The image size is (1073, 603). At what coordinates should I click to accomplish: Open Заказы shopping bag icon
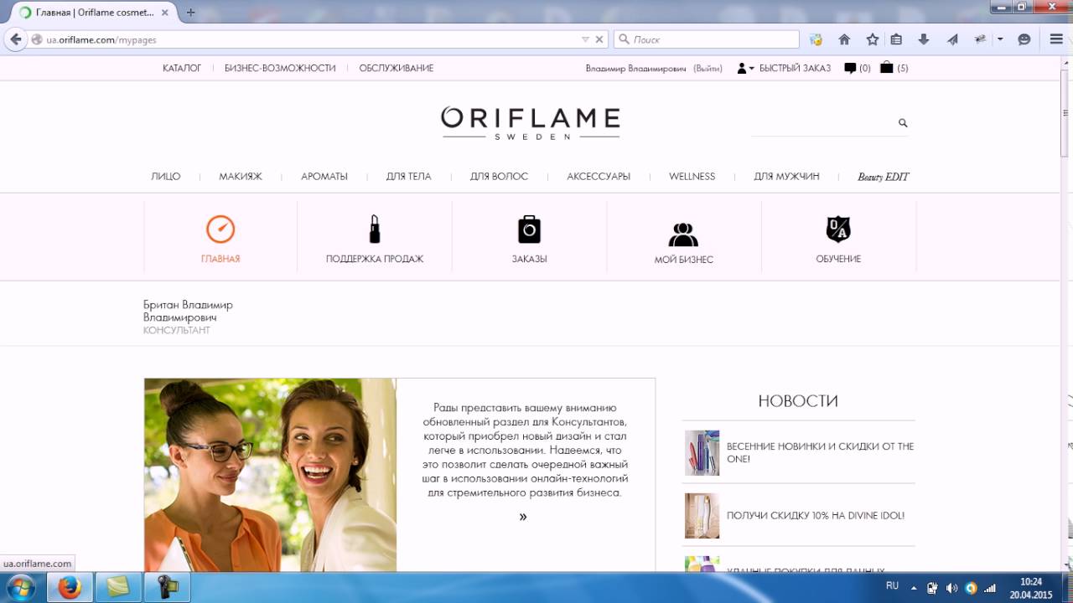pos(529,229)
